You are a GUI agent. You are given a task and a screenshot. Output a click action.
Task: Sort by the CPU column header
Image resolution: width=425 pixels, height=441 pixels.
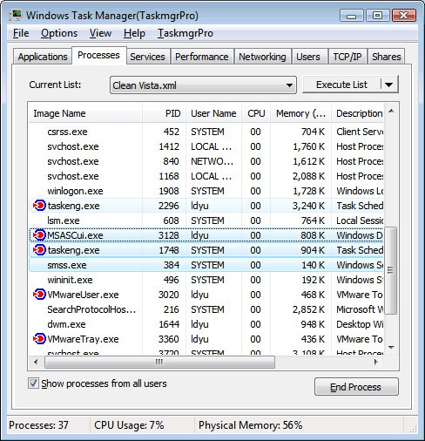click(256, 113)
